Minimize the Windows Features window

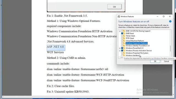157,16
